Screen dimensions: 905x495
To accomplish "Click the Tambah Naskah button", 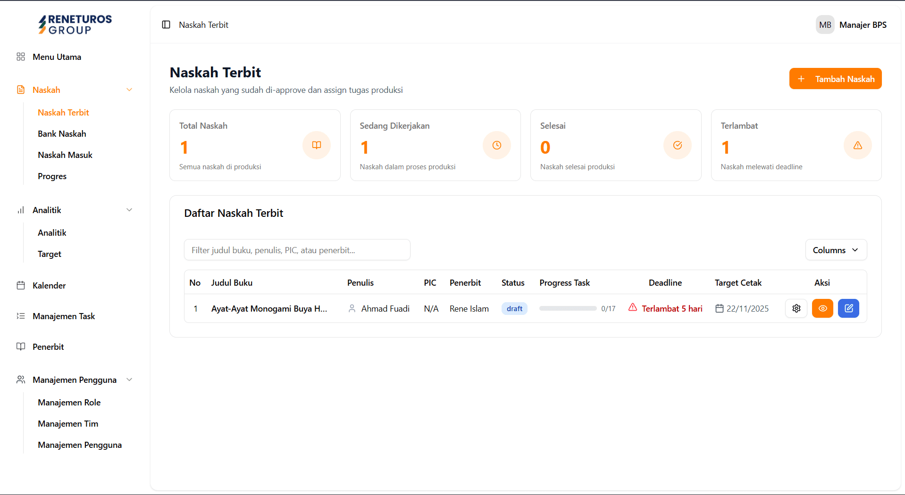I will pyautogui.click(x=835, y=79).
